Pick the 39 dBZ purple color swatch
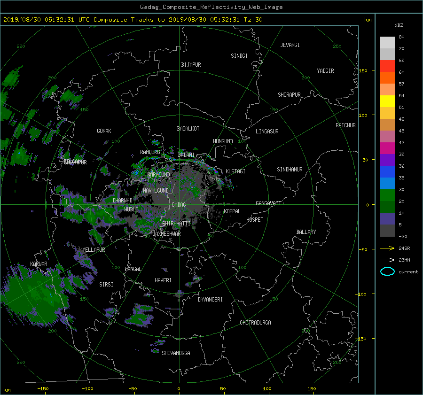423x395 pixels. point(387,160)
